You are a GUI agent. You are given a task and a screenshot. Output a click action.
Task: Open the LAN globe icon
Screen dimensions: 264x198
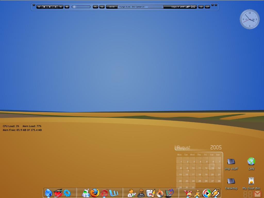tap(251, 164)
